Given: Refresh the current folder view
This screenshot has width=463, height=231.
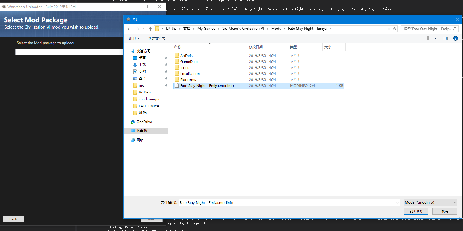Looking at the screenshot, I should point(395,29).
